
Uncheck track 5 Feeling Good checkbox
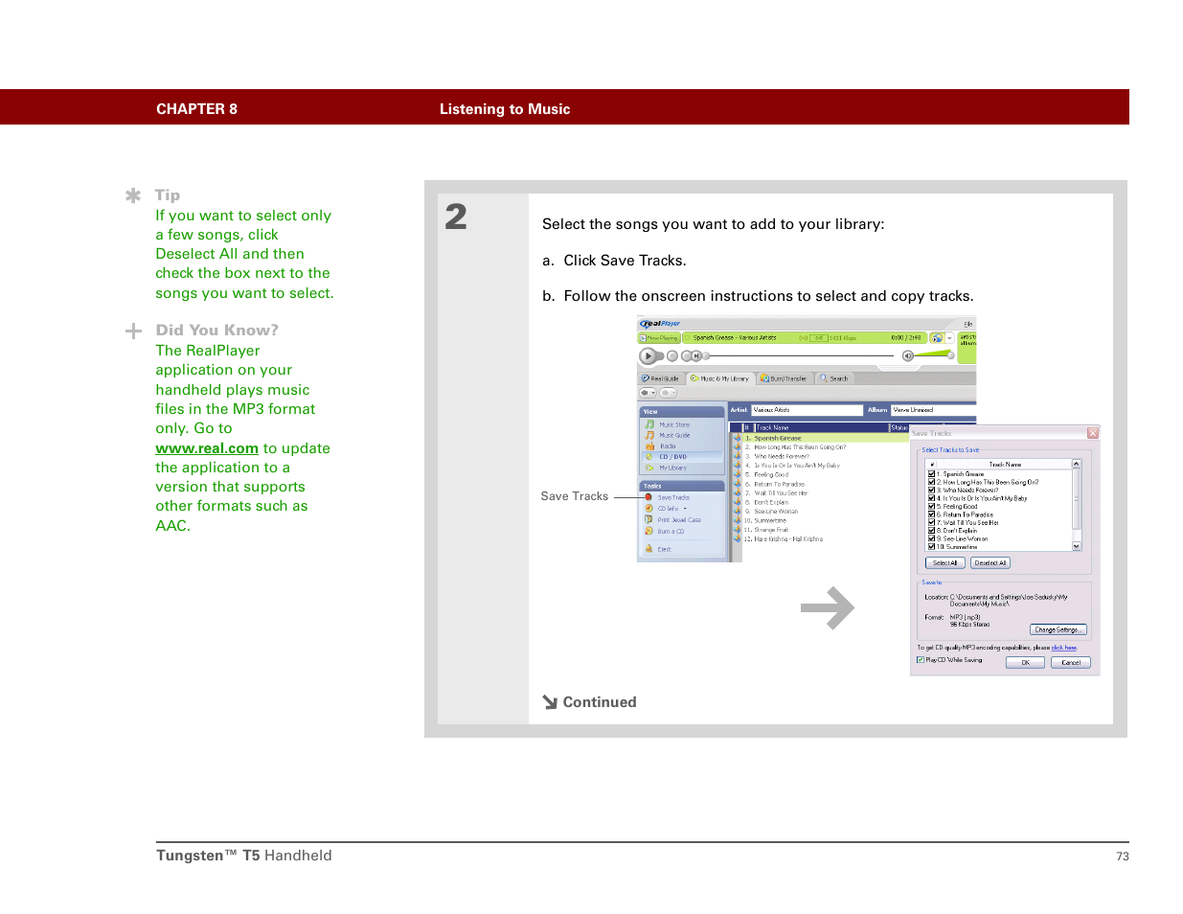pos(931,506)
